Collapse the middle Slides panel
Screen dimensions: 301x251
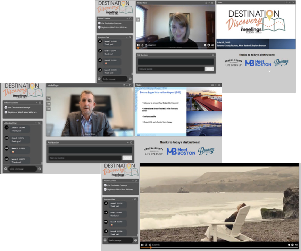point(215,85)
